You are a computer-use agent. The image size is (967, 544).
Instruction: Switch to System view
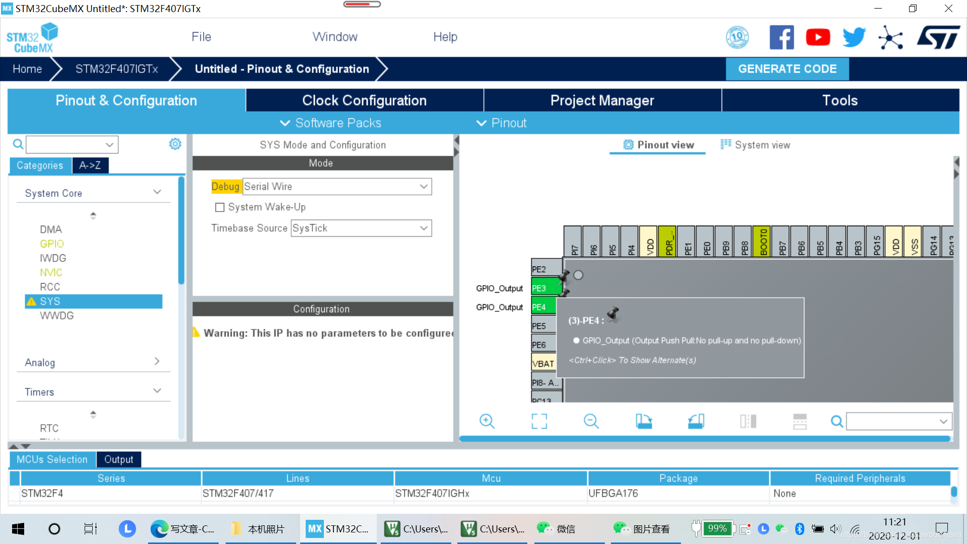(x=755, y=145)
